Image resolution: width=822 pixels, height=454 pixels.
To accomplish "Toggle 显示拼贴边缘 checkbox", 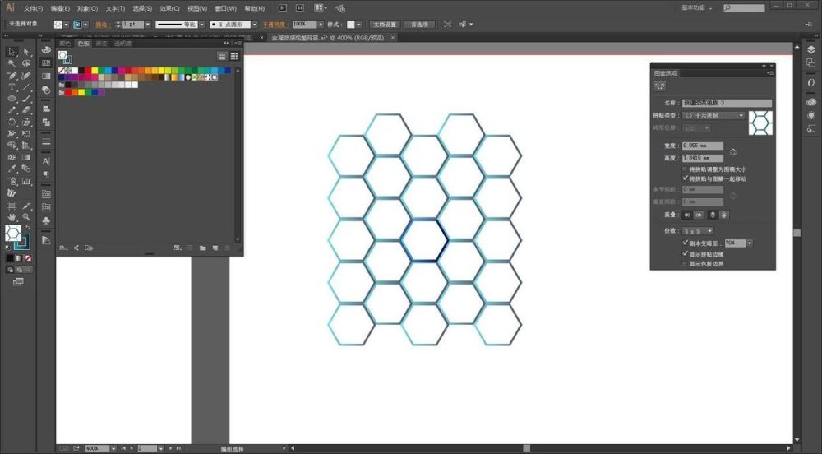I will [686, 254].
